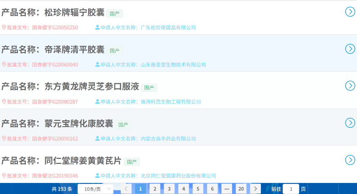Click applicant 内蒙古惠丰药业有限公司
Viewport: 357px width, 194px height.
click(168, 139)
